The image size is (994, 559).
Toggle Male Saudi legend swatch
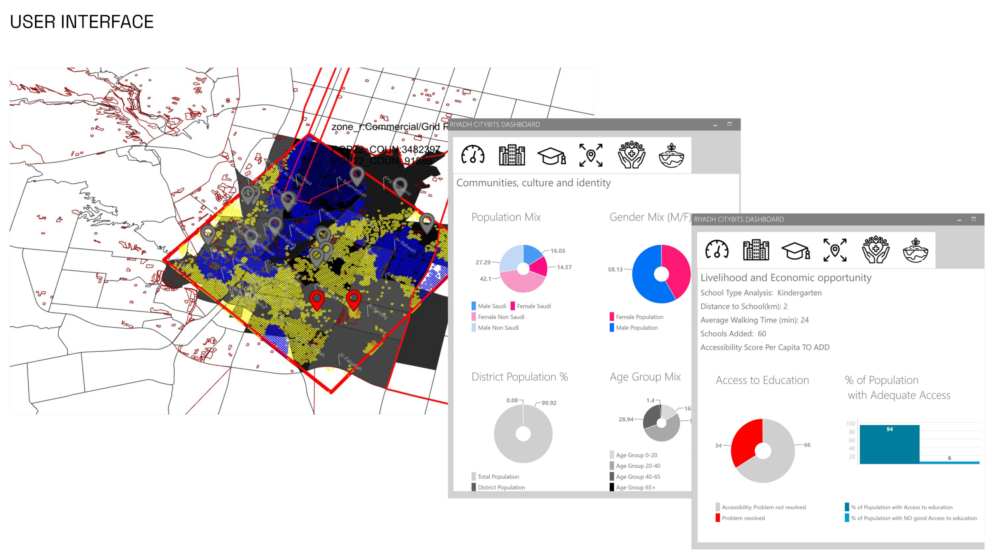click(x=474, y=306)
